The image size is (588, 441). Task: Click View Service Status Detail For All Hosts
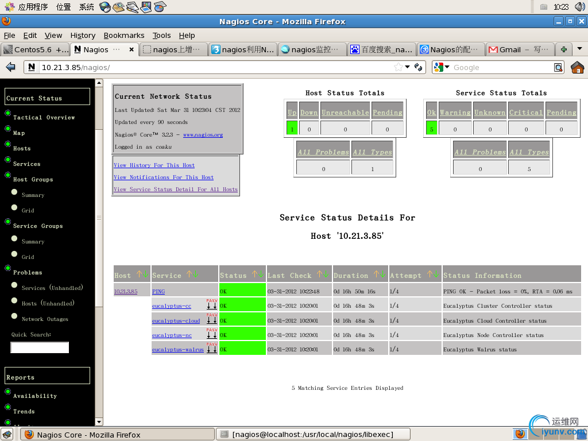coord(176,189)
